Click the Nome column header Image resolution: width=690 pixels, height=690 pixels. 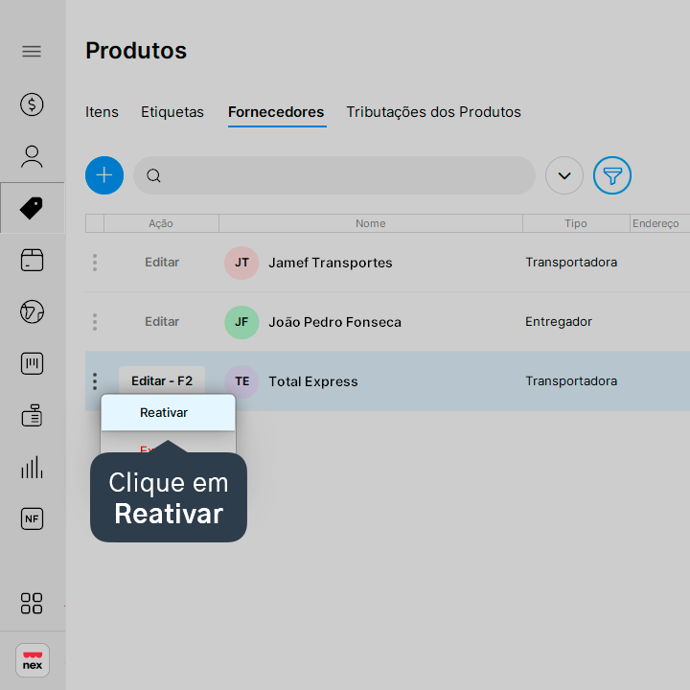tap(371, 223)
